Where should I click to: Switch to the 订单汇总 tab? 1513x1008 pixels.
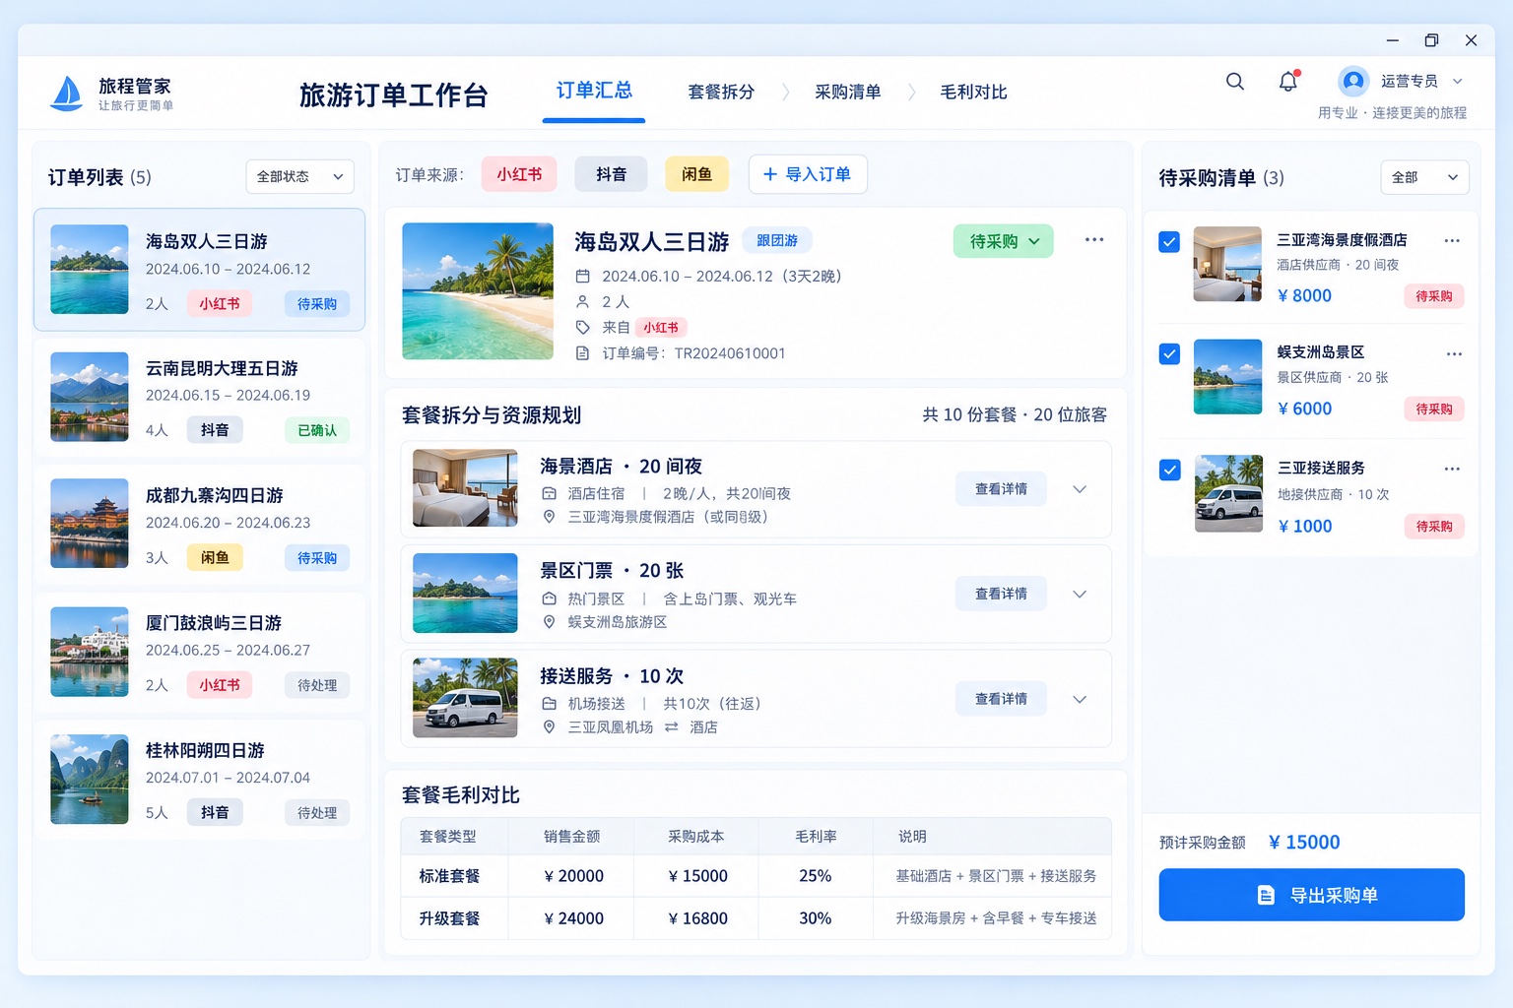tap(594, 91)
